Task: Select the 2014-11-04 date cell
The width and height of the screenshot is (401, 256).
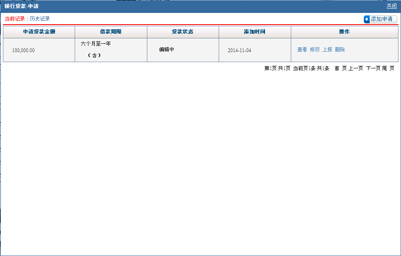Action: [x=255, y=50]
